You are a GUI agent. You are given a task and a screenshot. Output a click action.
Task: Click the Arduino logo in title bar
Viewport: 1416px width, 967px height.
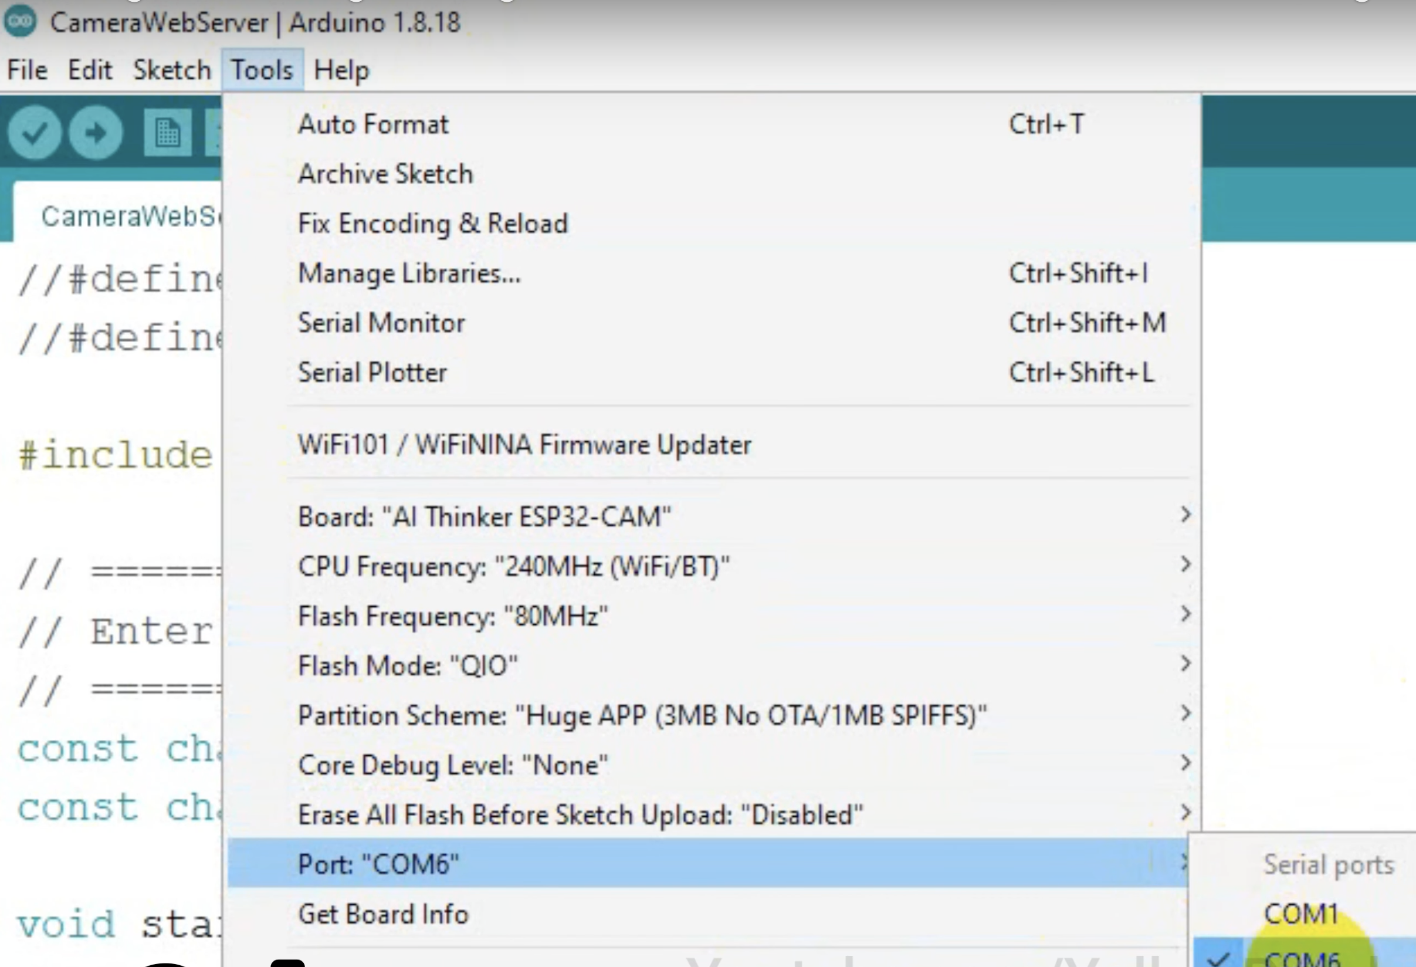21,22
